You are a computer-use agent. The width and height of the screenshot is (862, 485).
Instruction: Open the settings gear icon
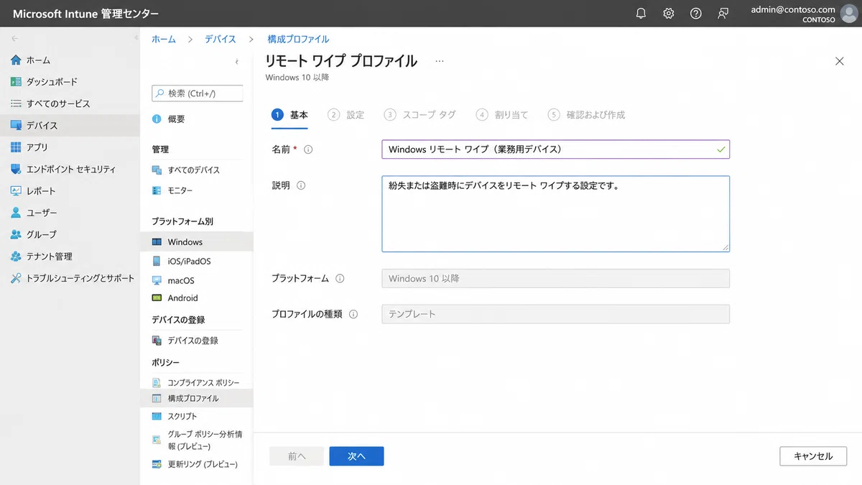(668, 14)
